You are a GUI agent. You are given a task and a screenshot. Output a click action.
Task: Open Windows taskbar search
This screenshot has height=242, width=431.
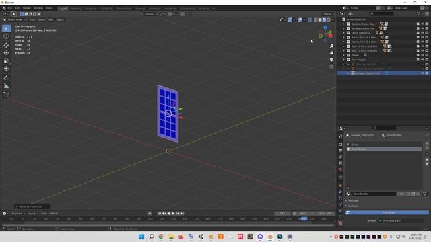point(152,237)
